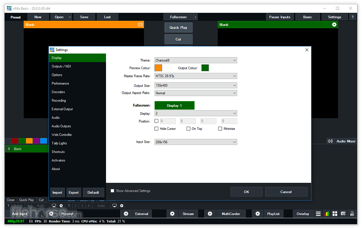This screenshot has width=362, height=229.
Task: Open the Output Size dropdown
Action: 196,85
